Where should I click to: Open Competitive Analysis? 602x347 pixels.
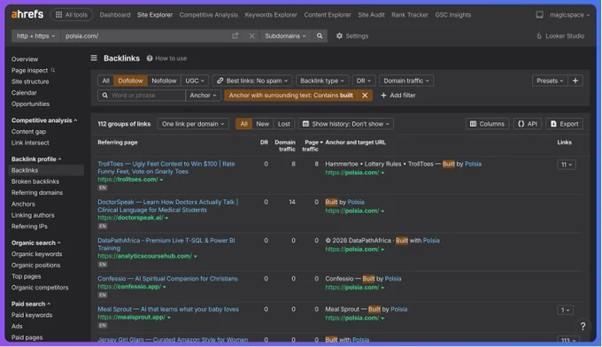[208, 14]
